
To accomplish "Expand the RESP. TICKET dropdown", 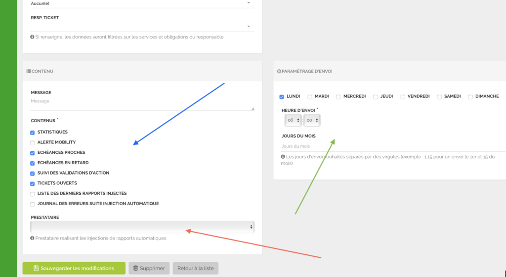I will click(x=142, y=26).
